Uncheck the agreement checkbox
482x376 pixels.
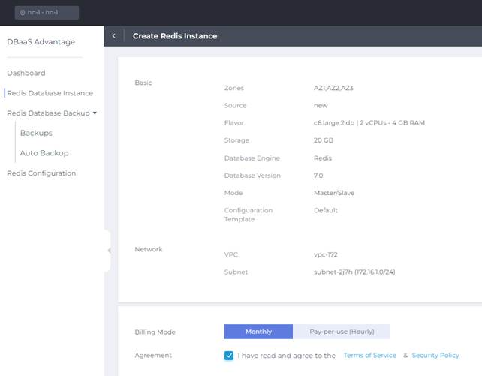pos(229,356)
